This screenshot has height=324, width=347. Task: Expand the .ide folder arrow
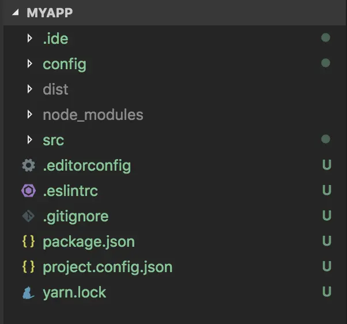(x=30, y=39)
